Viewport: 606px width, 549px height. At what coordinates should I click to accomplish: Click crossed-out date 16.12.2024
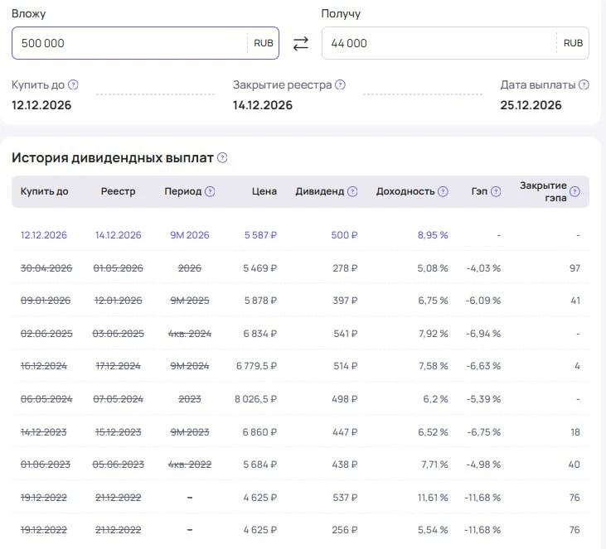click(x=44, y=366)
